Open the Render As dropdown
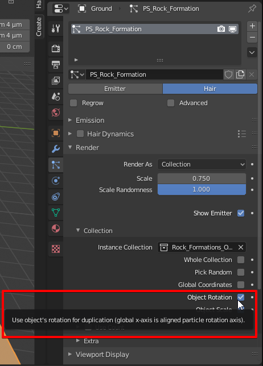This screenshot has height=366, width=263. pos(202,164)
